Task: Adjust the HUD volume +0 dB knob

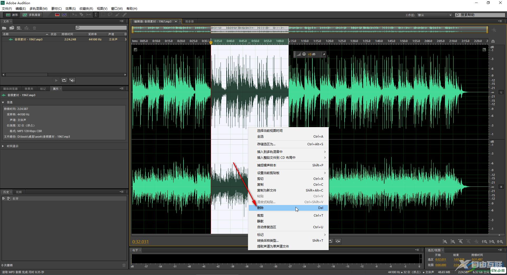Action: pyautogui.click(x=304, y=54)
